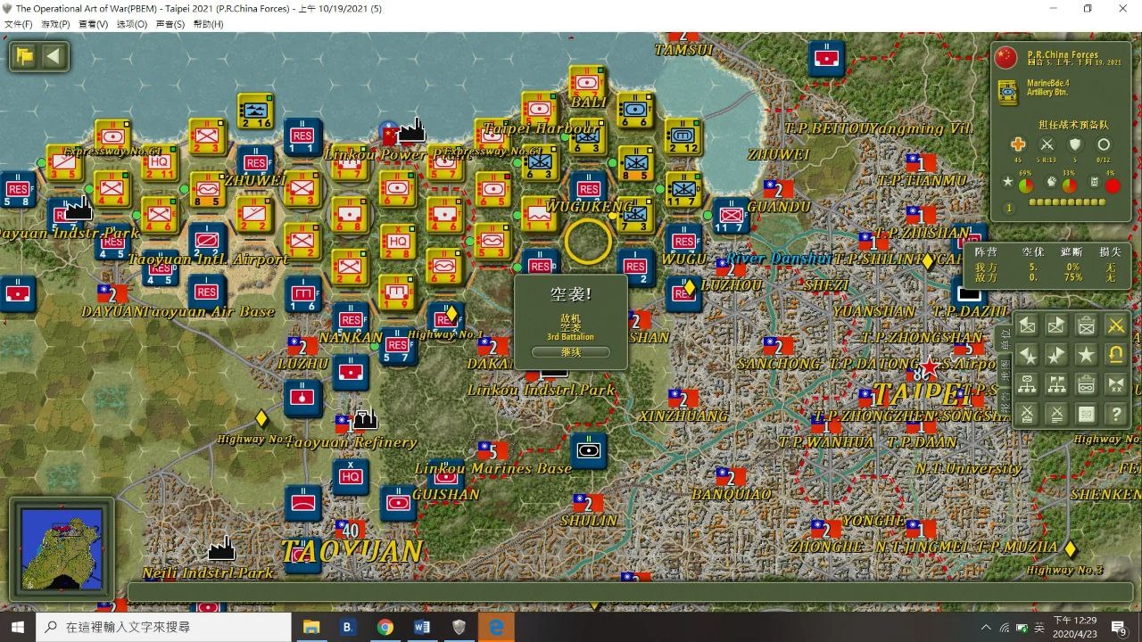The height and width of the screenshot is (642, 1142).
Task: Click the orange cross health icon in unit panel
Action: tap(1018, 144)
